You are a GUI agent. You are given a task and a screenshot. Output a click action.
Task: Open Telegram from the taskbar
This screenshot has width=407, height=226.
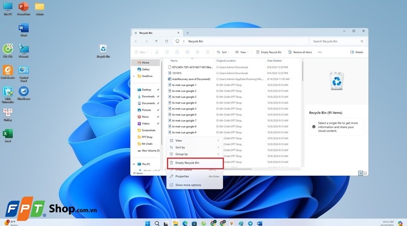pyautogui.click(x=250, y=223)
